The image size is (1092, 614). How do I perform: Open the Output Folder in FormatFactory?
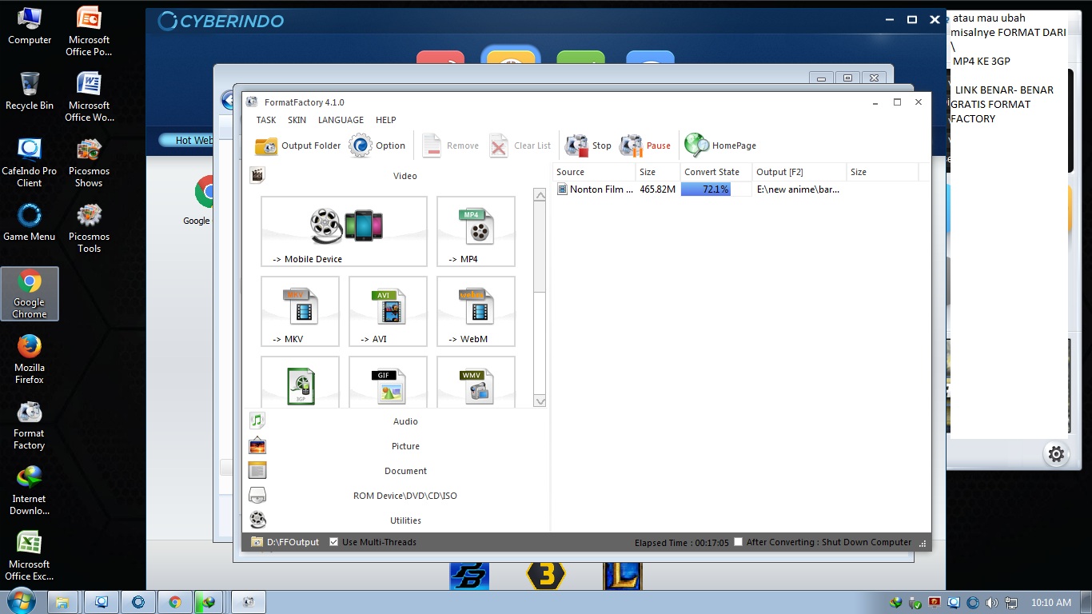coord(297,146)
